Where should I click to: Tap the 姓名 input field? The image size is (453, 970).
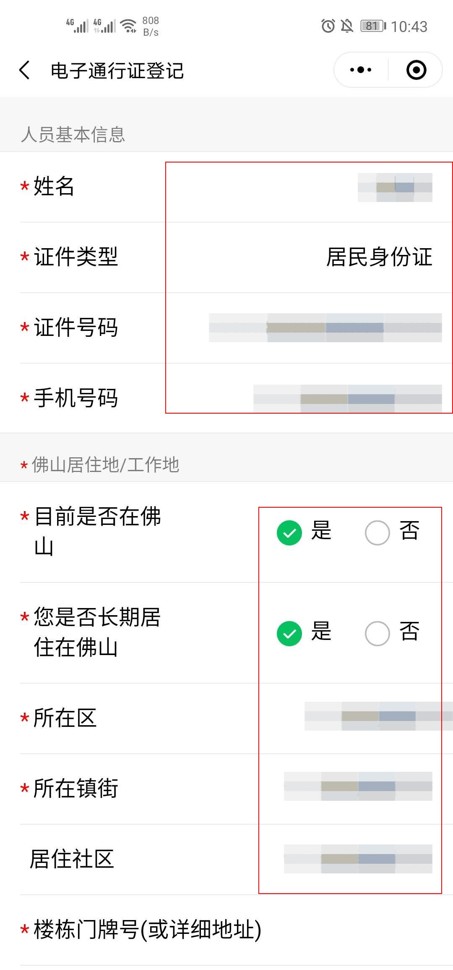[x=394, y=187]
